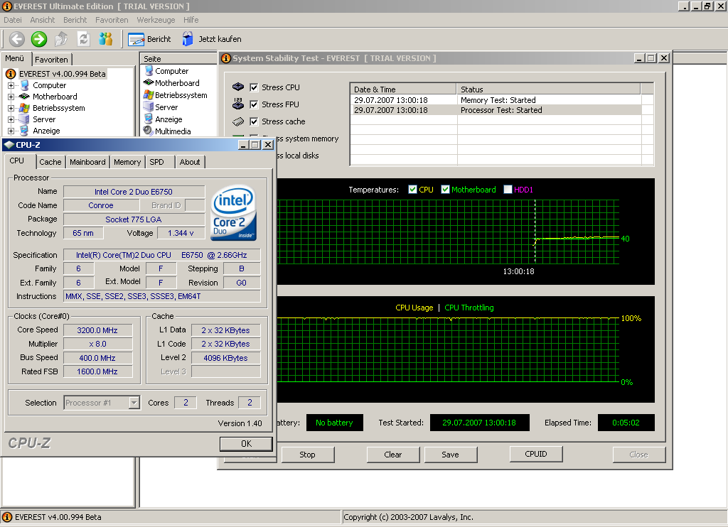The width and height of the screenshot is (728, 527).
Task: Click OK button in CPU-Z
Action: tap(246, 444)
